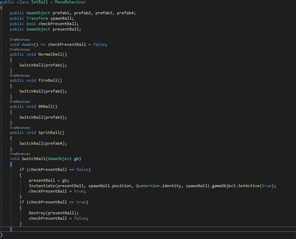Screen dimensions: 296x239
Task: Open the 4 references link above SwitchBall
Action: click(20, 154)
